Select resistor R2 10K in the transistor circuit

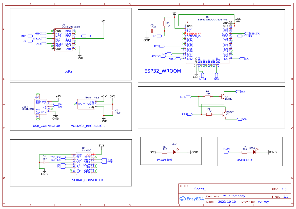[x=209, y=114]
